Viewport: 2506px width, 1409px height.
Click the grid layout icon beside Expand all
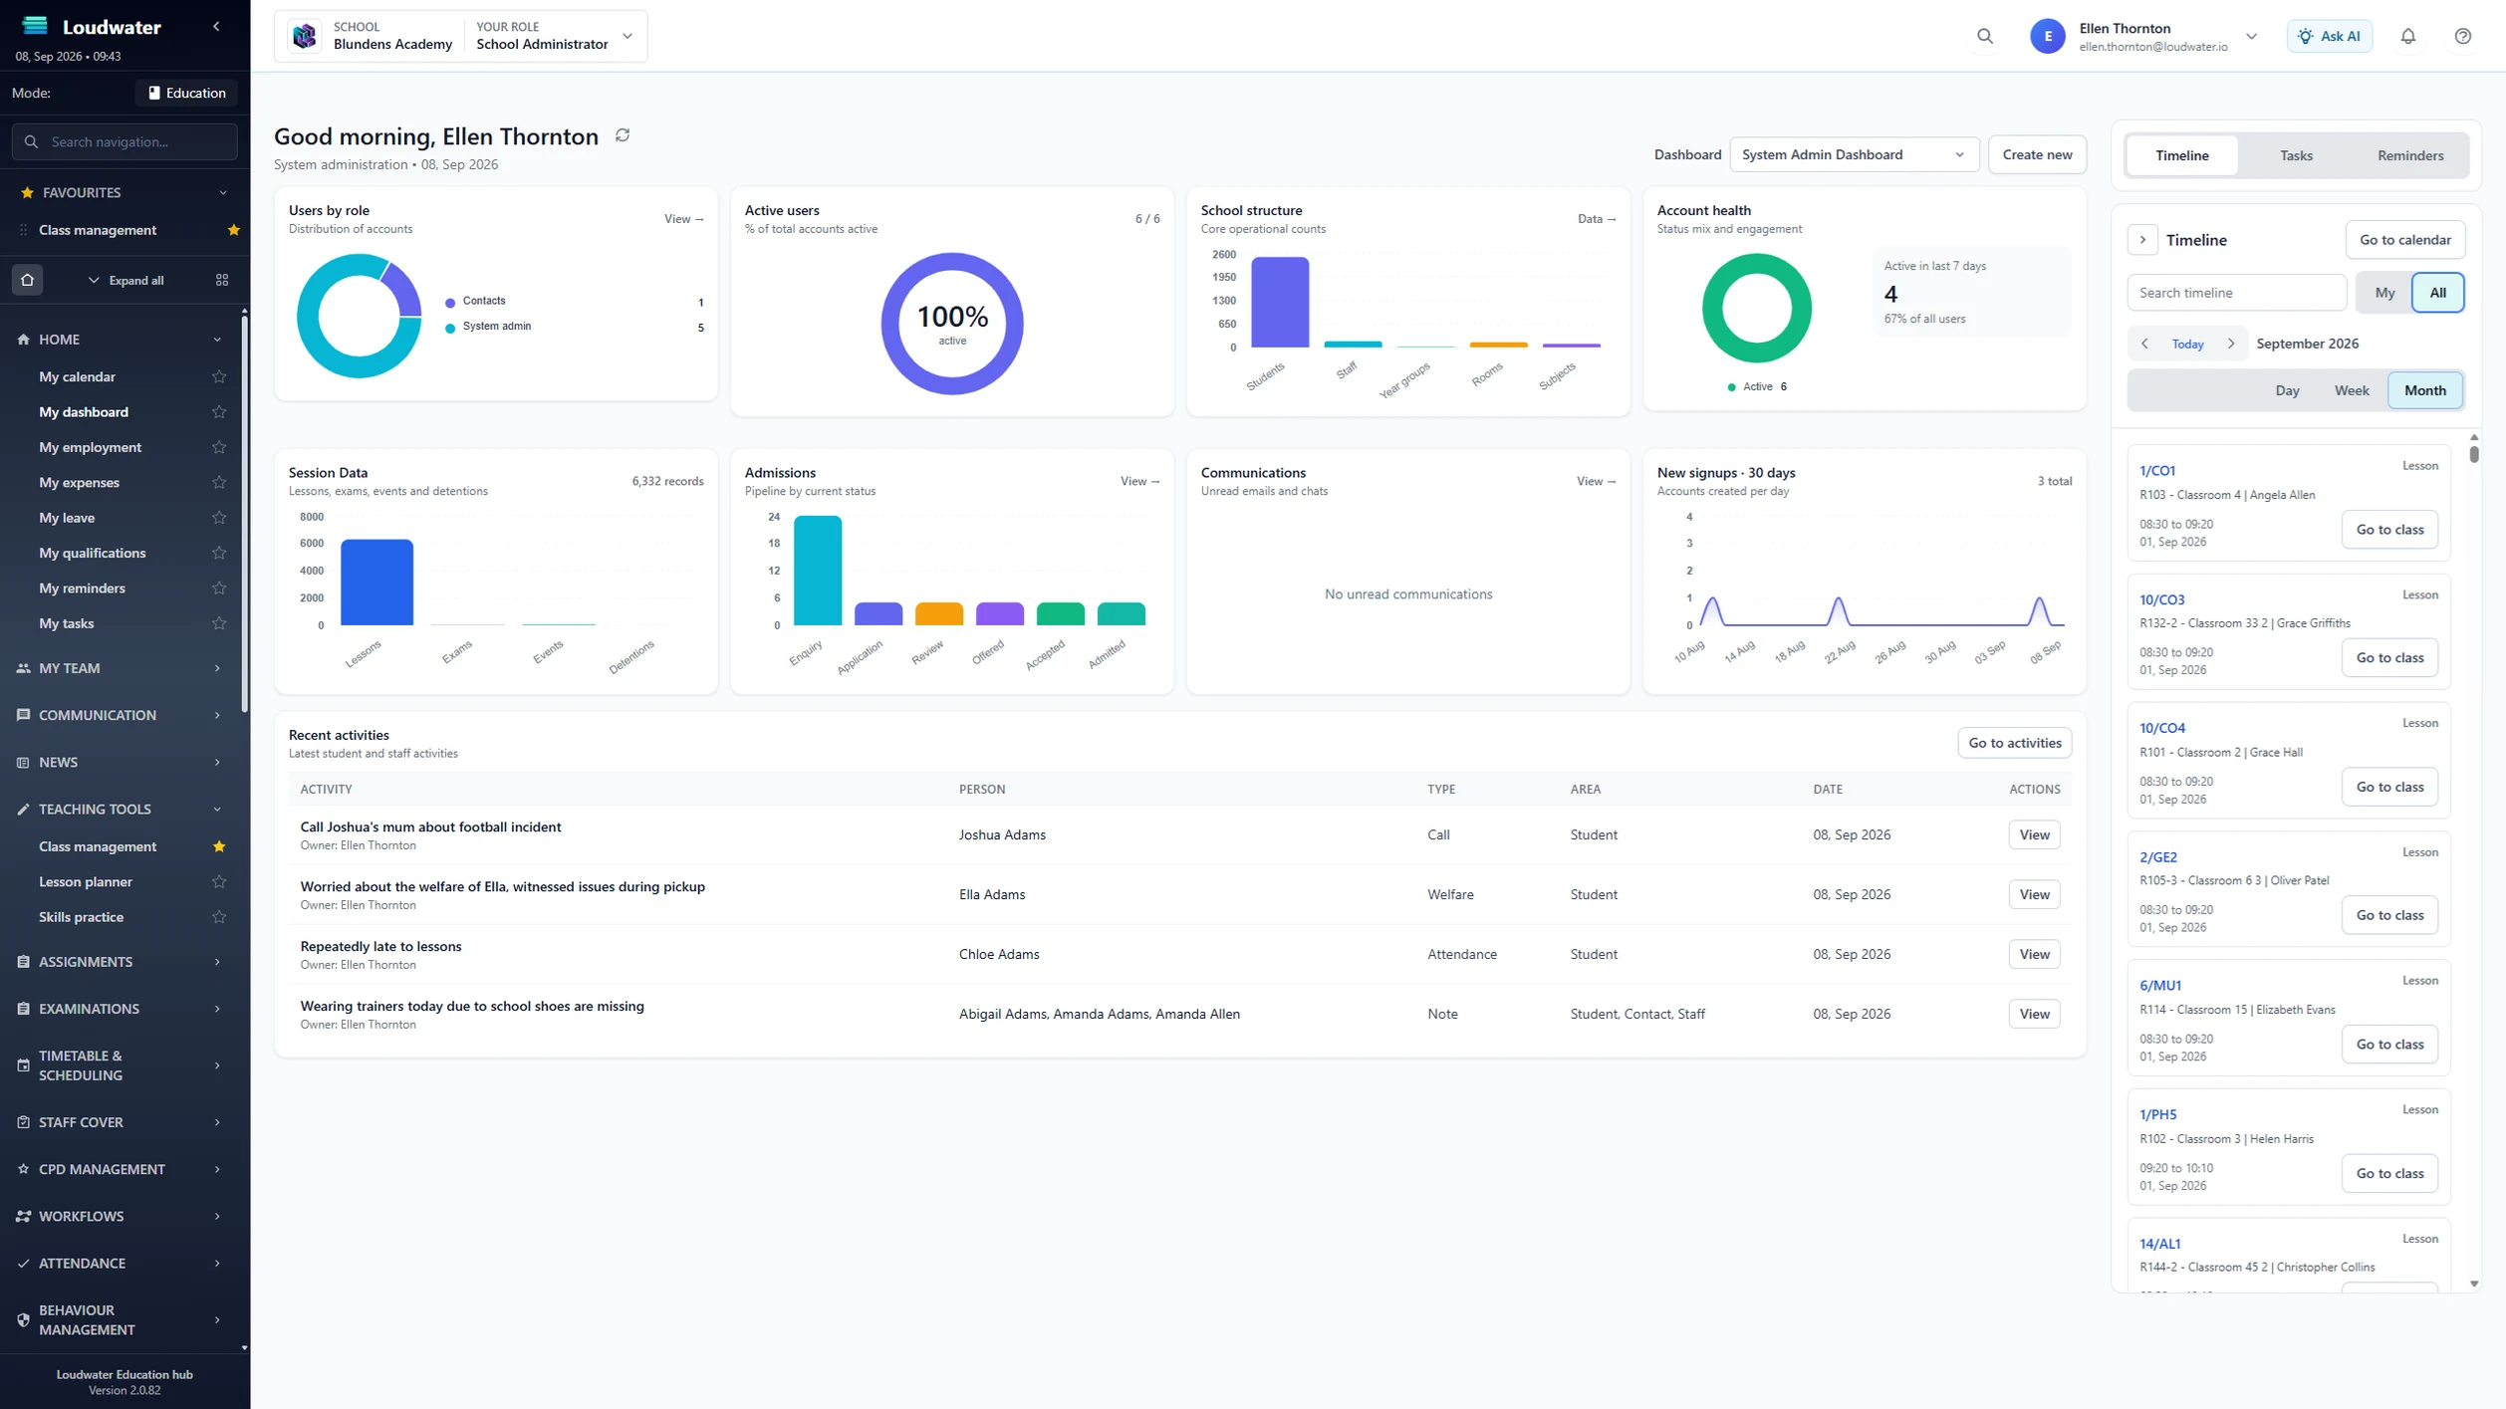tap(222, 280)
